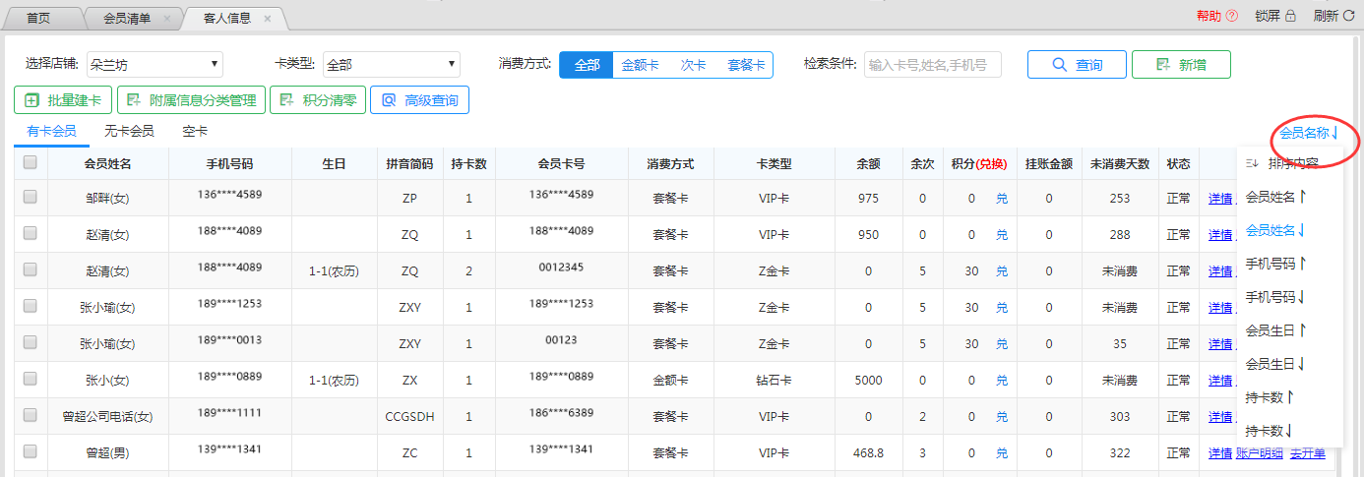
Task: Tick checkbox for row with card 00123
Action: tap(30, 342)
